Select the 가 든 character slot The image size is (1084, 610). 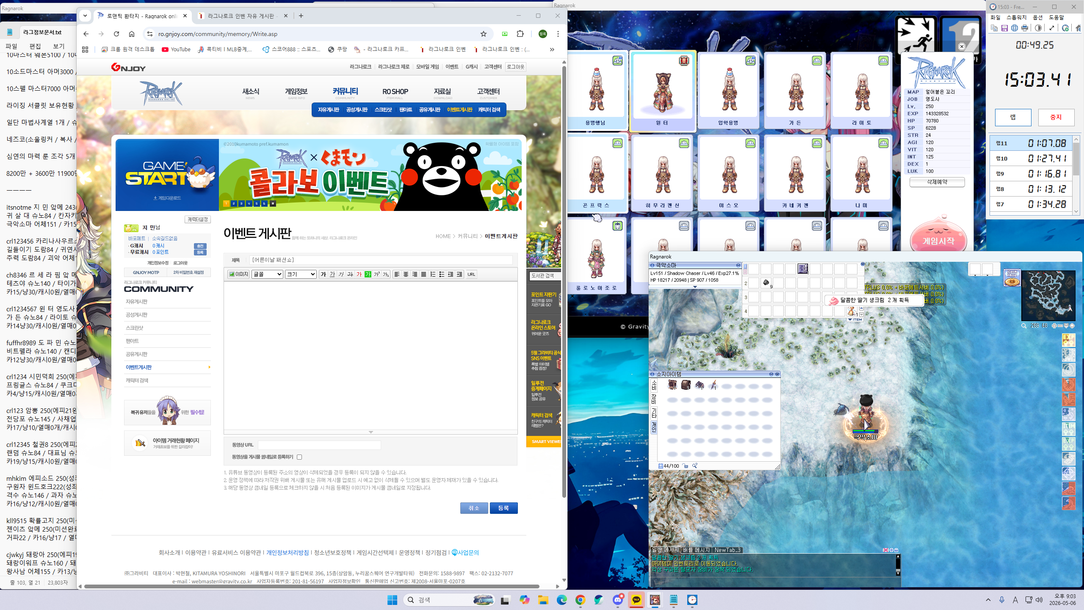click(795, 91)
